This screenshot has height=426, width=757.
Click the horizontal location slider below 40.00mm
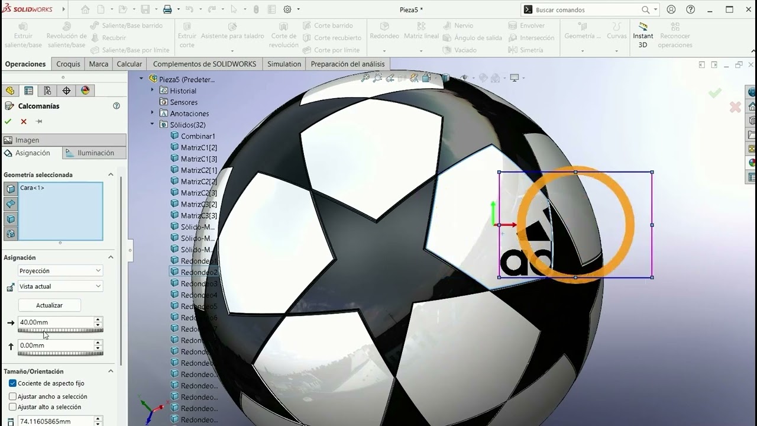tap(60, 331)
